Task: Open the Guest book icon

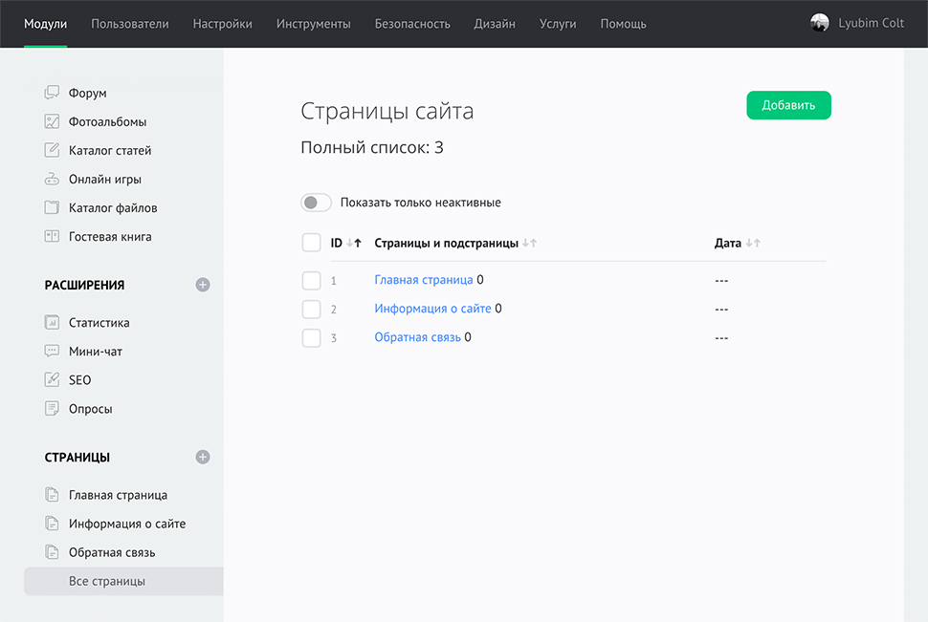Action: pyautogui.click(x=52, y=237)
